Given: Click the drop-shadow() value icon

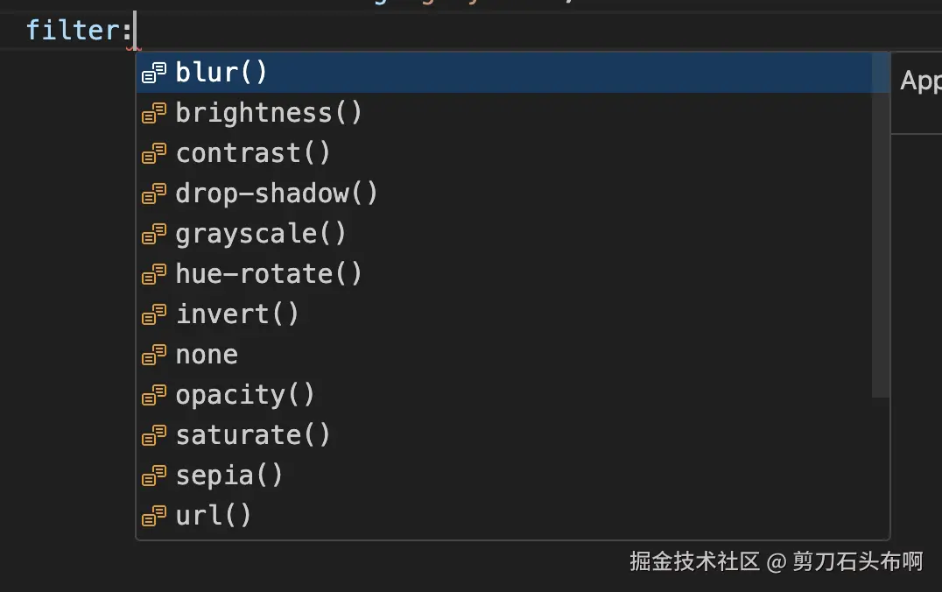Looking at the screenshot, I should [x=154, y=194].
